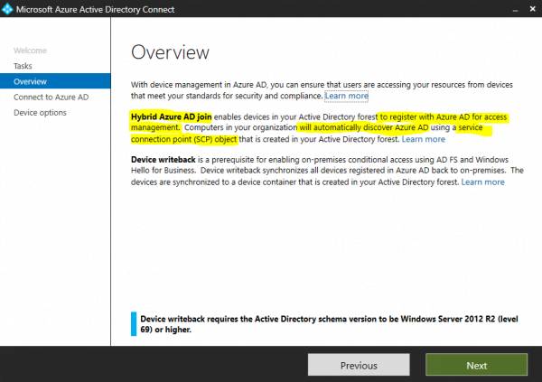Click the window title Microsoft Azure Active Directory Connect
This screenshot has height=382, width=542.
pyautogui.click(x=96, y=10)
